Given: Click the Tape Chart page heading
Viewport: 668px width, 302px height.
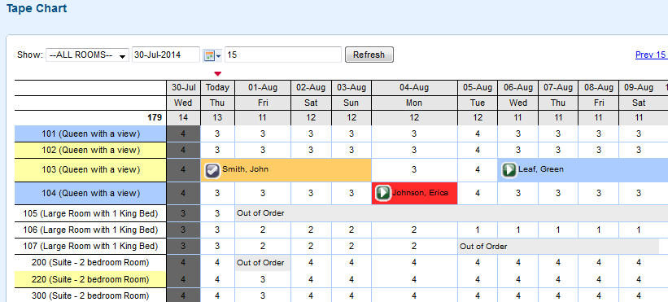Looking at the screenshot, I should (37, 8).
